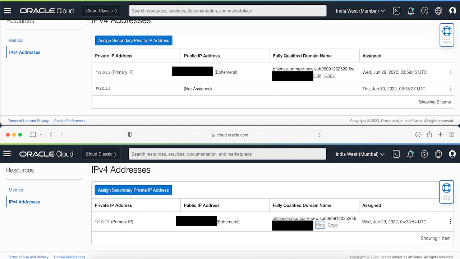
Task: Open the navigation hamburger menu
Action: (7, 154)
